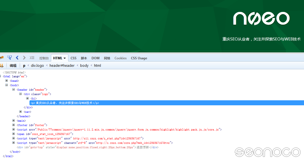Click the noeo logo on the page
Image resolution: width=304 pixels, height=161 pixels.
coord(261,19)
